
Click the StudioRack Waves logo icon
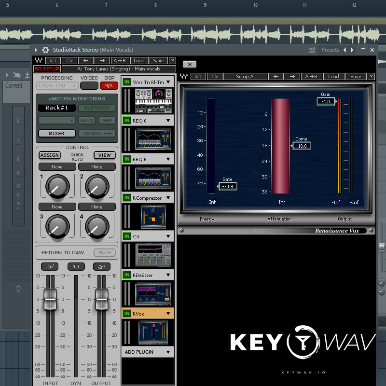click(x=39, y=61)
